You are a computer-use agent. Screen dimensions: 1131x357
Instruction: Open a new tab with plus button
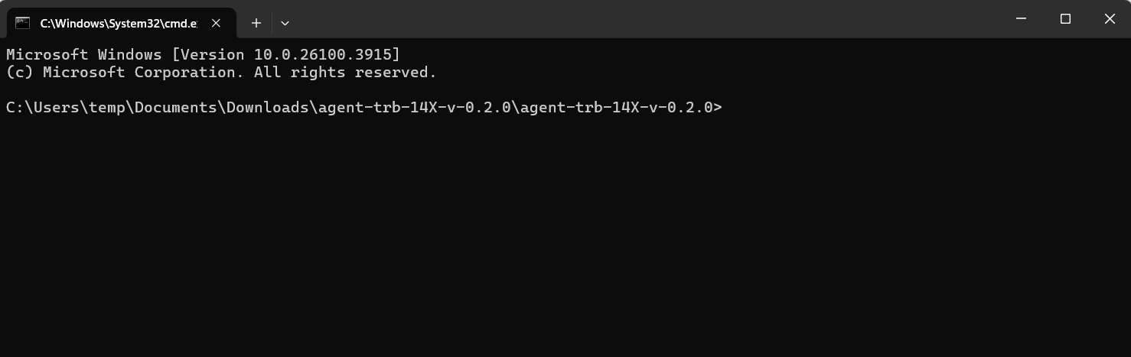pos(256,23)
